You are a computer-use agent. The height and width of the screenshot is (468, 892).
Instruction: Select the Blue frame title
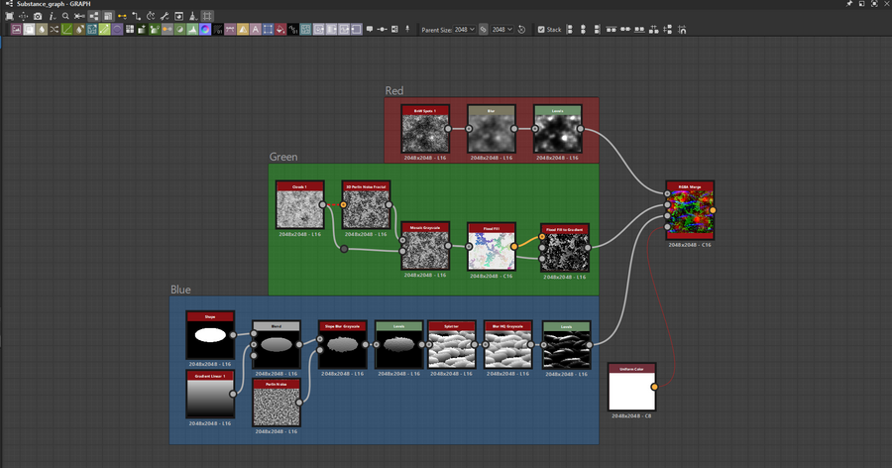[x=180, y=290]
